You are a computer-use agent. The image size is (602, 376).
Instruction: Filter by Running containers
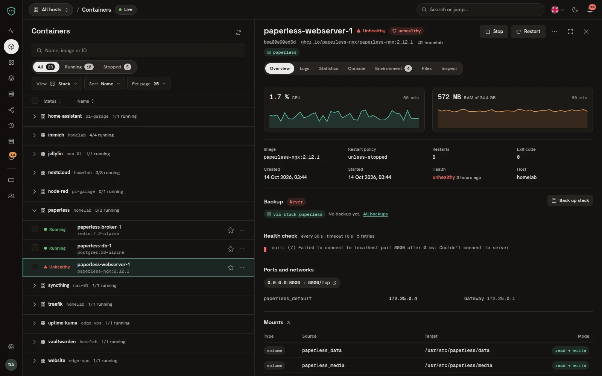pos(79,67)
